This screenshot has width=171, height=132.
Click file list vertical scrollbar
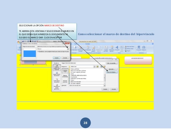pyautogui.click(x=105, y=76)
